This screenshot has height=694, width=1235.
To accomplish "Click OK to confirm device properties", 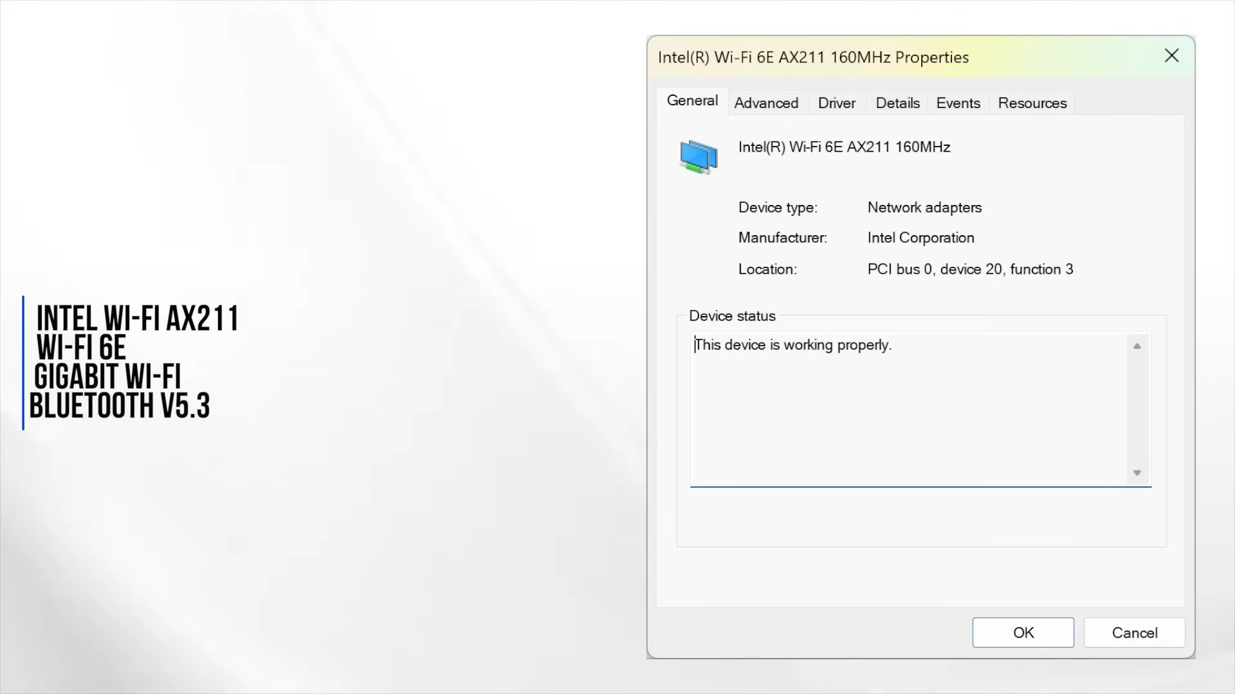I will tap(1023, 632).
